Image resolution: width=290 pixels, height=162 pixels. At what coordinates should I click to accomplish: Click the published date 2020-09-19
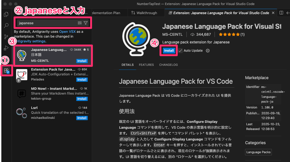tap(271, 116)
